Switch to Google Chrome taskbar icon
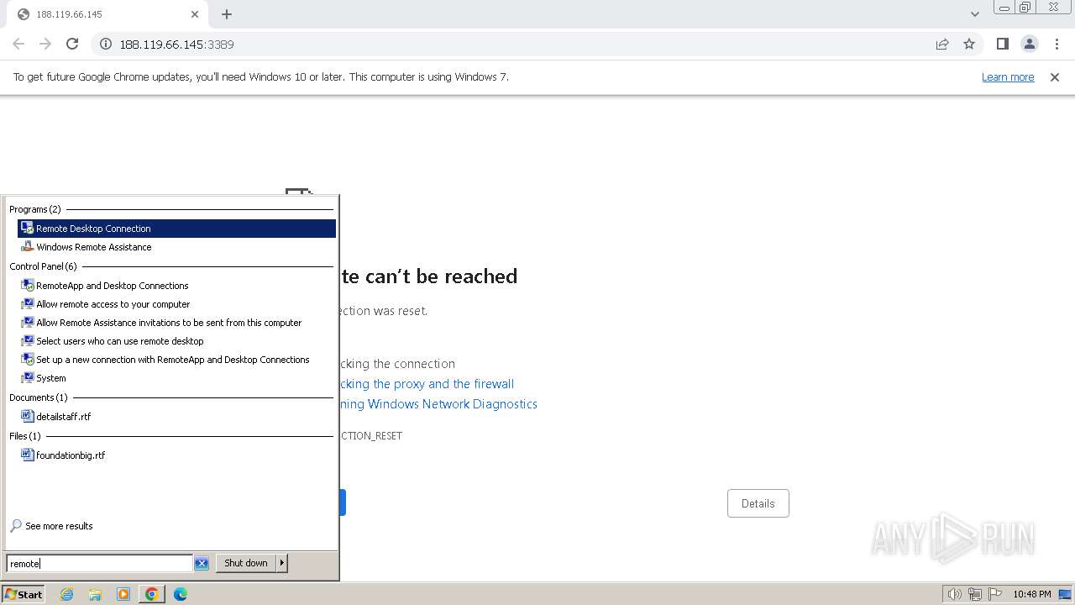 tap(152, 594)
